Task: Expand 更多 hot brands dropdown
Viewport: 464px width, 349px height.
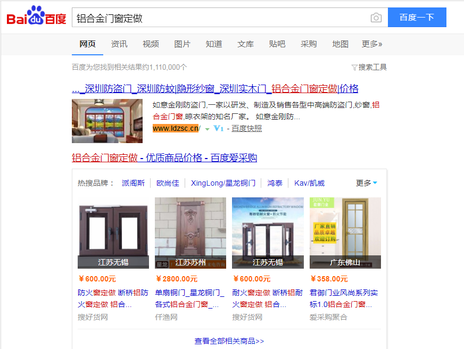Action: point(366,183)
